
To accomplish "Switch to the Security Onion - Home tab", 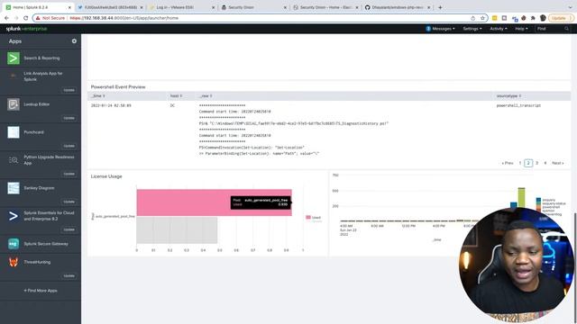I will pos(325,7).
